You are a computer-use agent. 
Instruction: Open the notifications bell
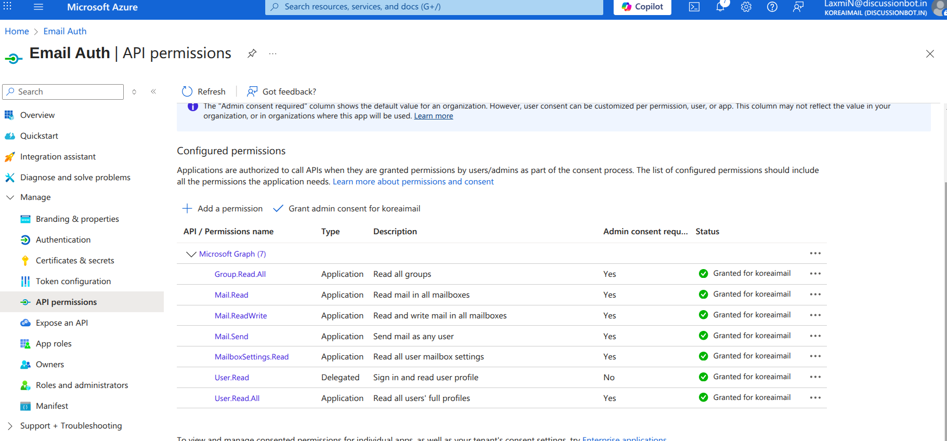click(720, 7)
